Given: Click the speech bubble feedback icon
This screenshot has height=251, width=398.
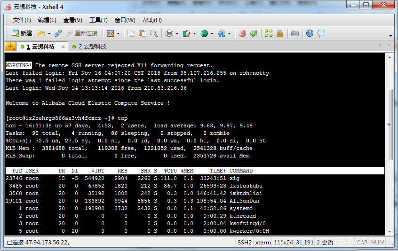Looking at the screenshot, I should pyautogui.click(x=321, y=33).
